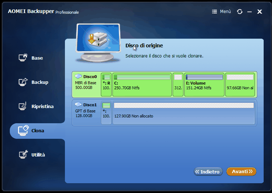Select the 97.66GB unallocated space on Disco0
Image resolution: width=272 pixels, height=193 pixels.
(240, 85)
